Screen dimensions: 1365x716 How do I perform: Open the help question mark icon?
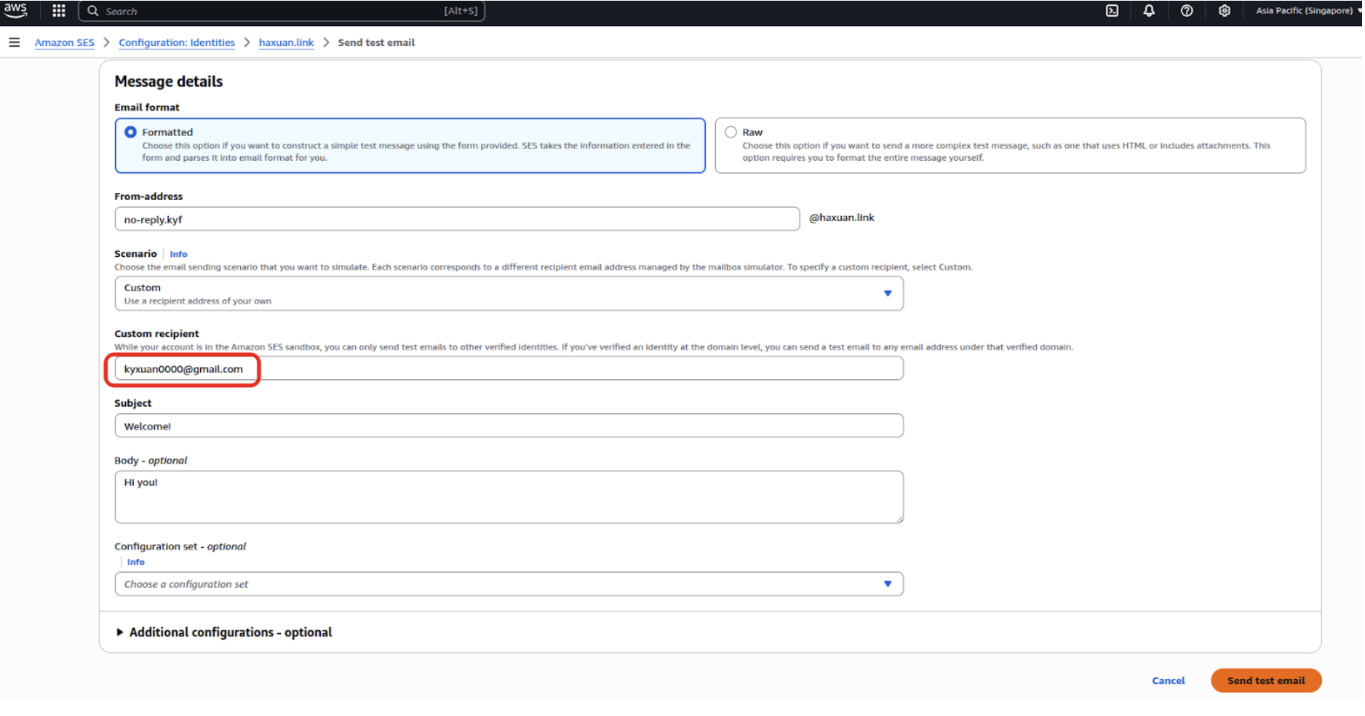pos(1187,11)
